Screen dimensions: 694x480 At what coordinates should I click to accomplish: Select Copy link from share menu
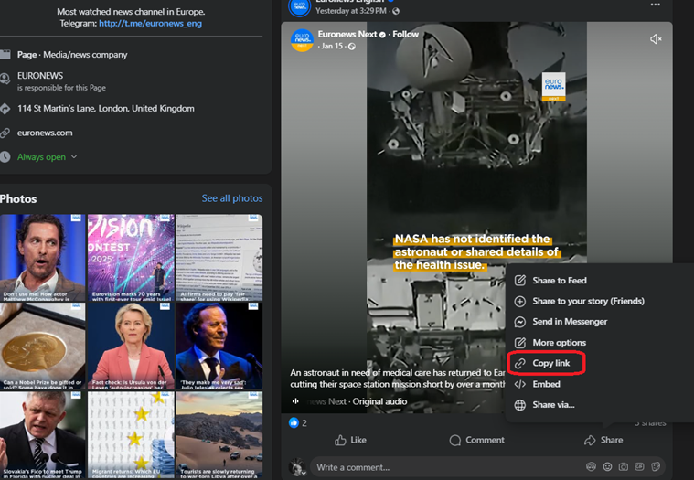[x=550, y=364]
